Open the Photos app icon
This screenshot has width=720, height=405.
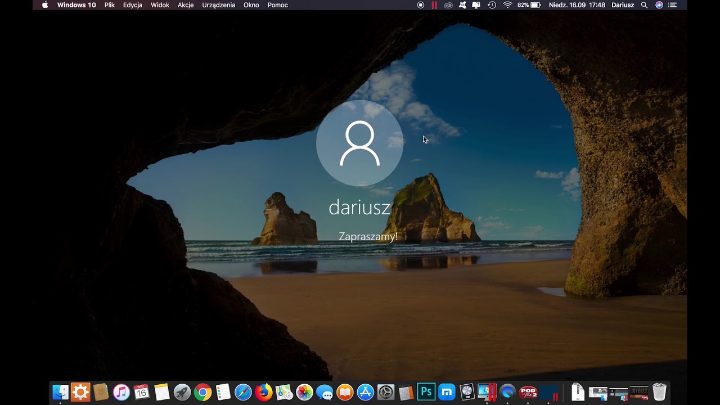[x=304, y=392]
